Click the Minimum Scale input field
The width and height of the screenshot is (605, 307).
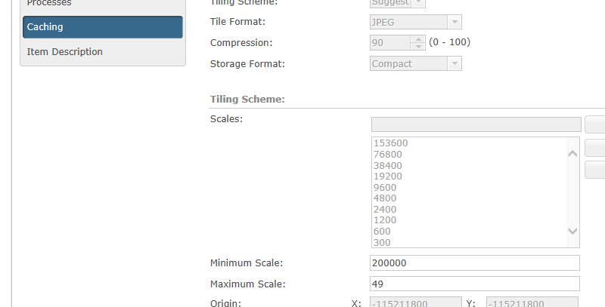475,262
